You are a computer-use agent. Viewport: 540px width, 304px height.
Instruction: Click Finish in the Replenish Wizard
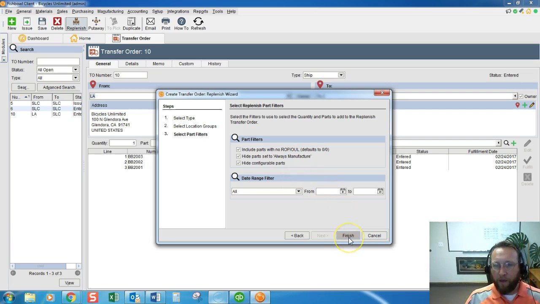[348, 236]
